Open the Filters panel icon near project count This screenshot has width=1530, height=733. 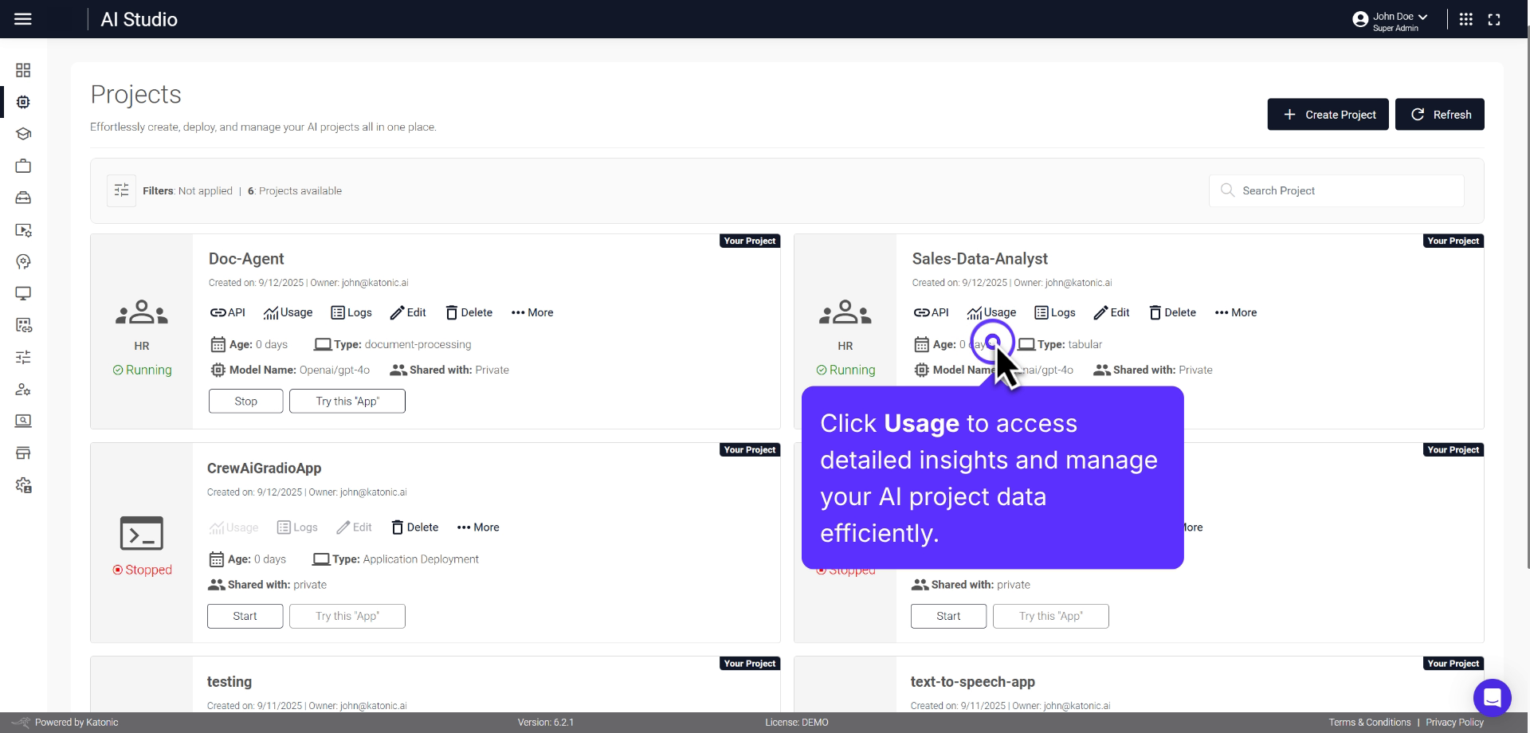coord(121,190)
